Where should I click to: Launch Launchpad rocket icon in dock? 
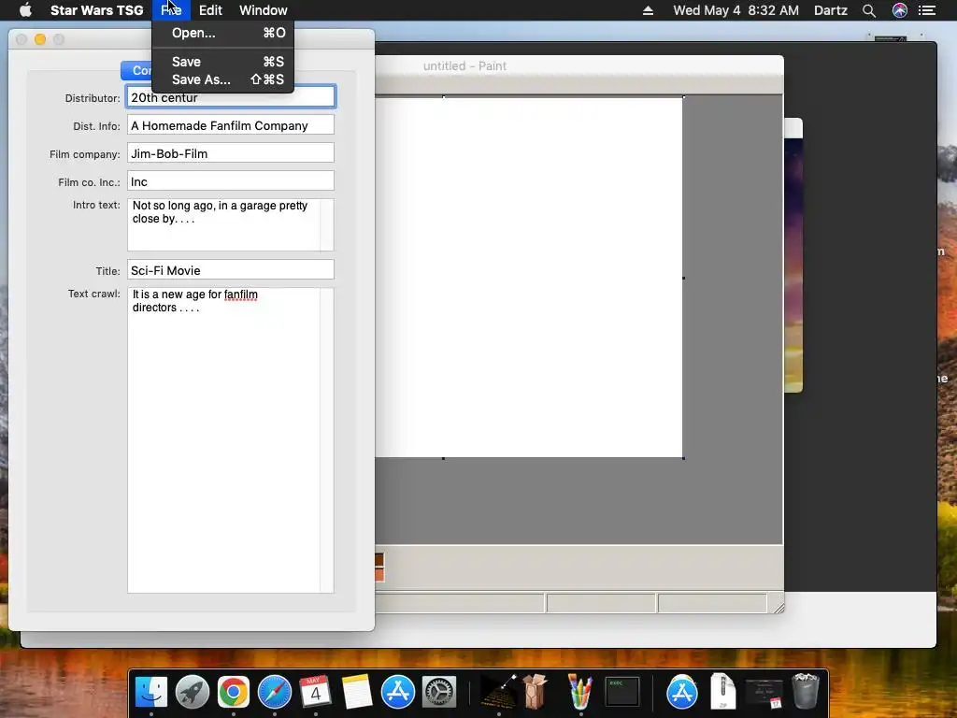click(x=193, y=692)
